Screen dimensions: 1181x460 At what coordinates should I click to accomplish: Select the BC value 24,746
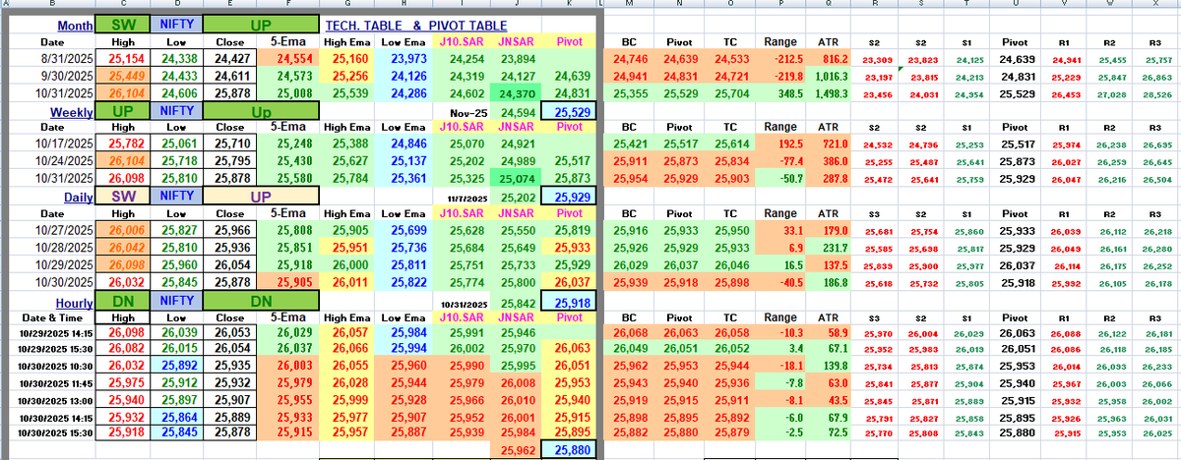coord(630,59)
